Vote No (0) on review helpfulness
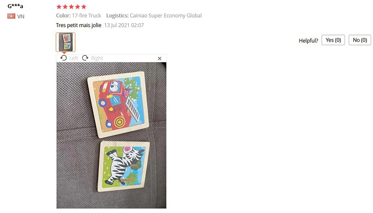 click(x=359, y=40)
